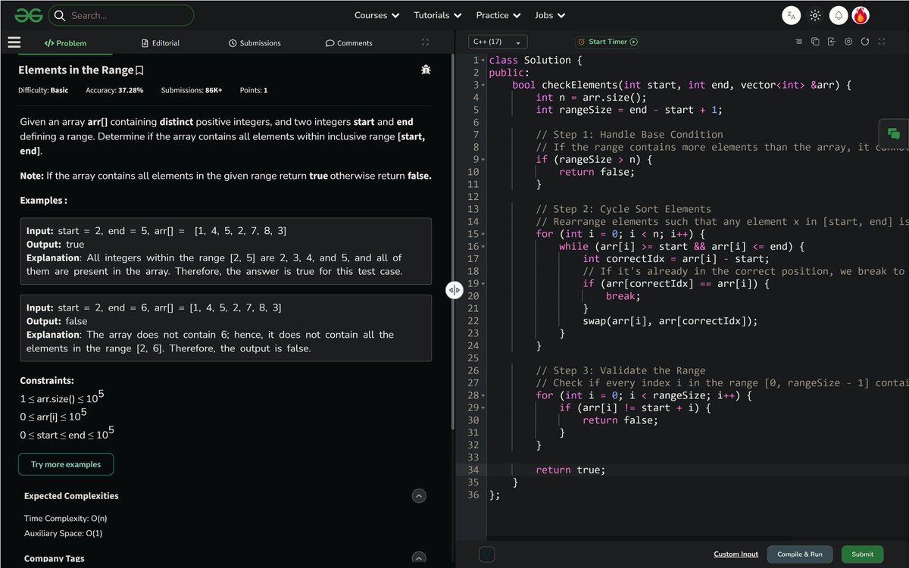Copy code using the copy icon

(815, 42)
